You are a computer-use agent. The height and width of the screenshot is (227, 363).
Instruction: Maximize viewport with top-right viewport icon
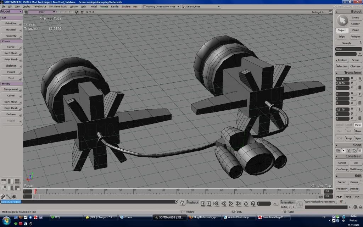[x=330, y=12]
